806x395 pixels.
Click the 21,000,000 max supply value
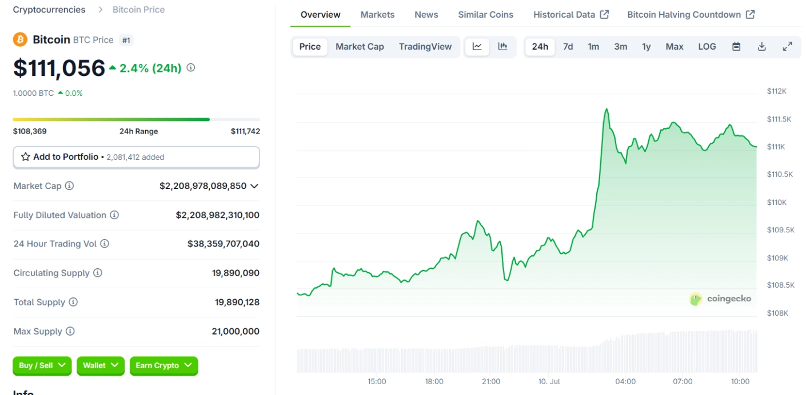pos(236,331)
